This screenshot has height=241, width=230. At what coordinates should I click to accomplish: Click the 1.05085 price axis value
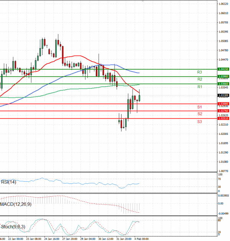223,41
